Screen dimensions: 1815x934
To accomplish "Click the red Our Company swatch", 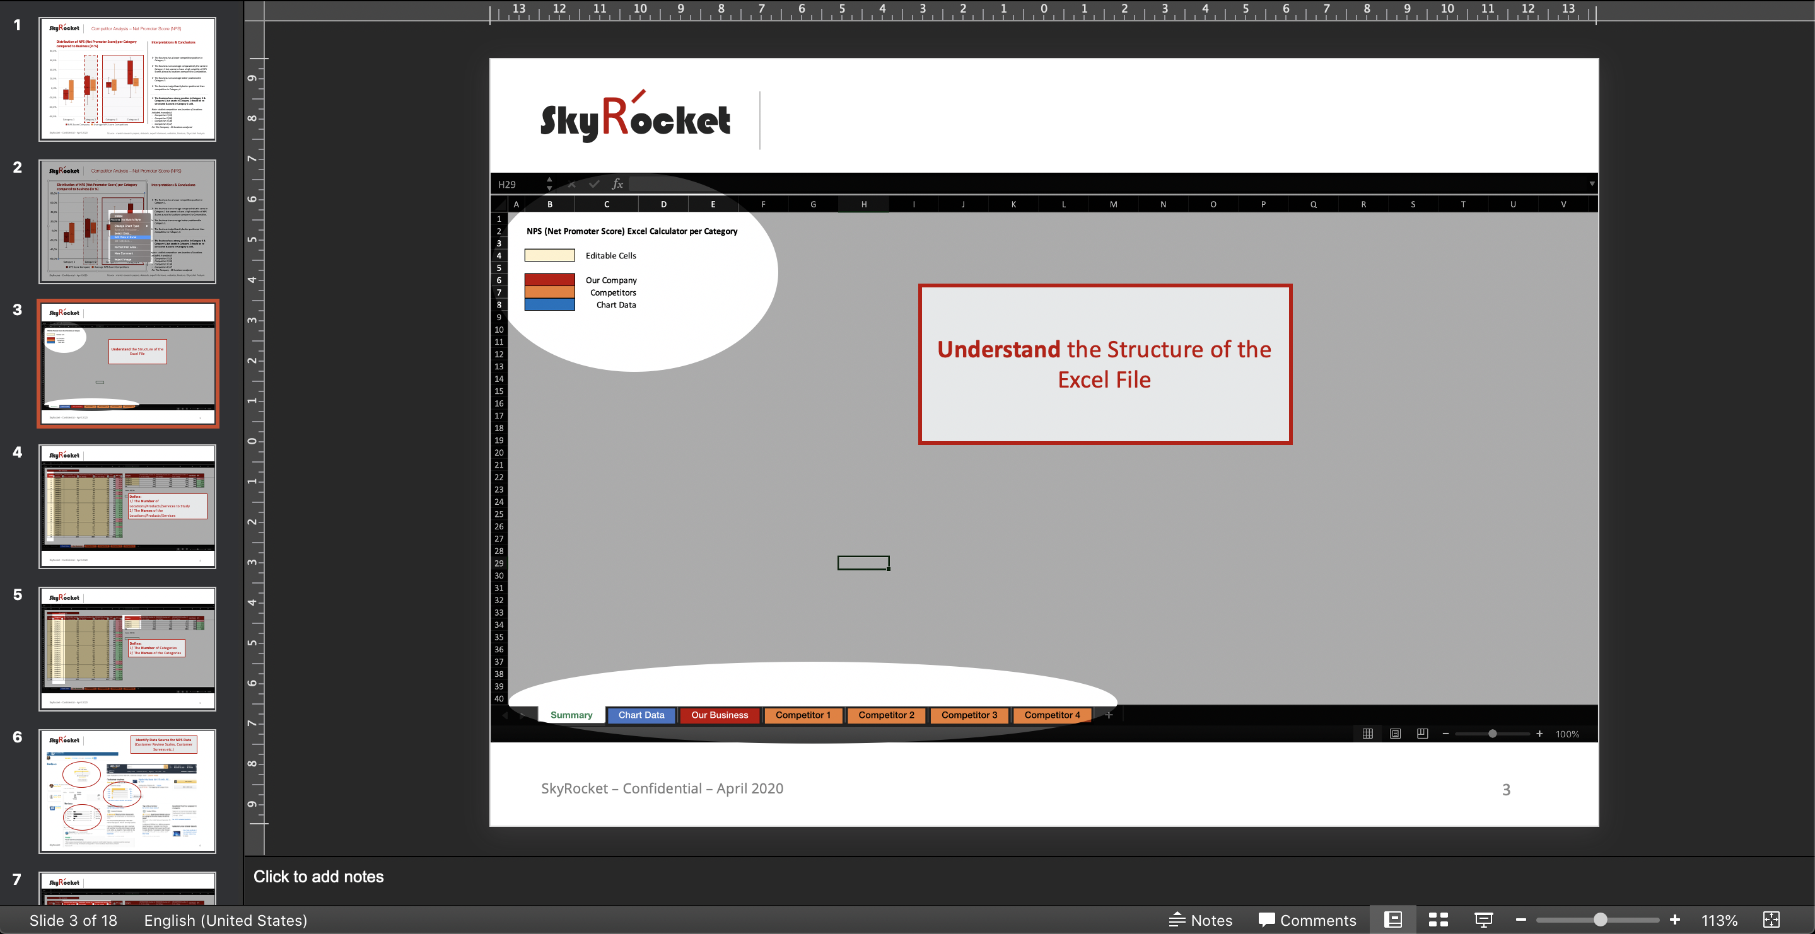I will coord(549,280).
